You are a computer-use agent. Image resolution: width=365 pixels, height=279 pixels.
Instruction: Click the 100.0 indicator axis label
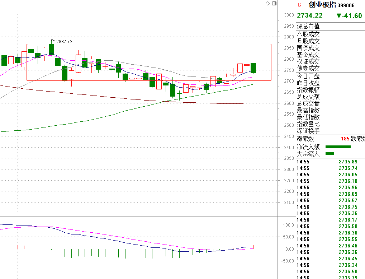(x=288, y=225)
